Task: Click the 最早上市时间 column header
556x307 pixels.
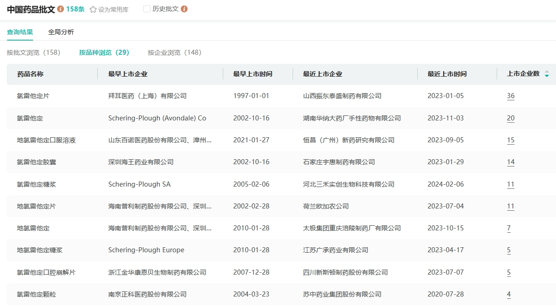Action: coord(252,74)
